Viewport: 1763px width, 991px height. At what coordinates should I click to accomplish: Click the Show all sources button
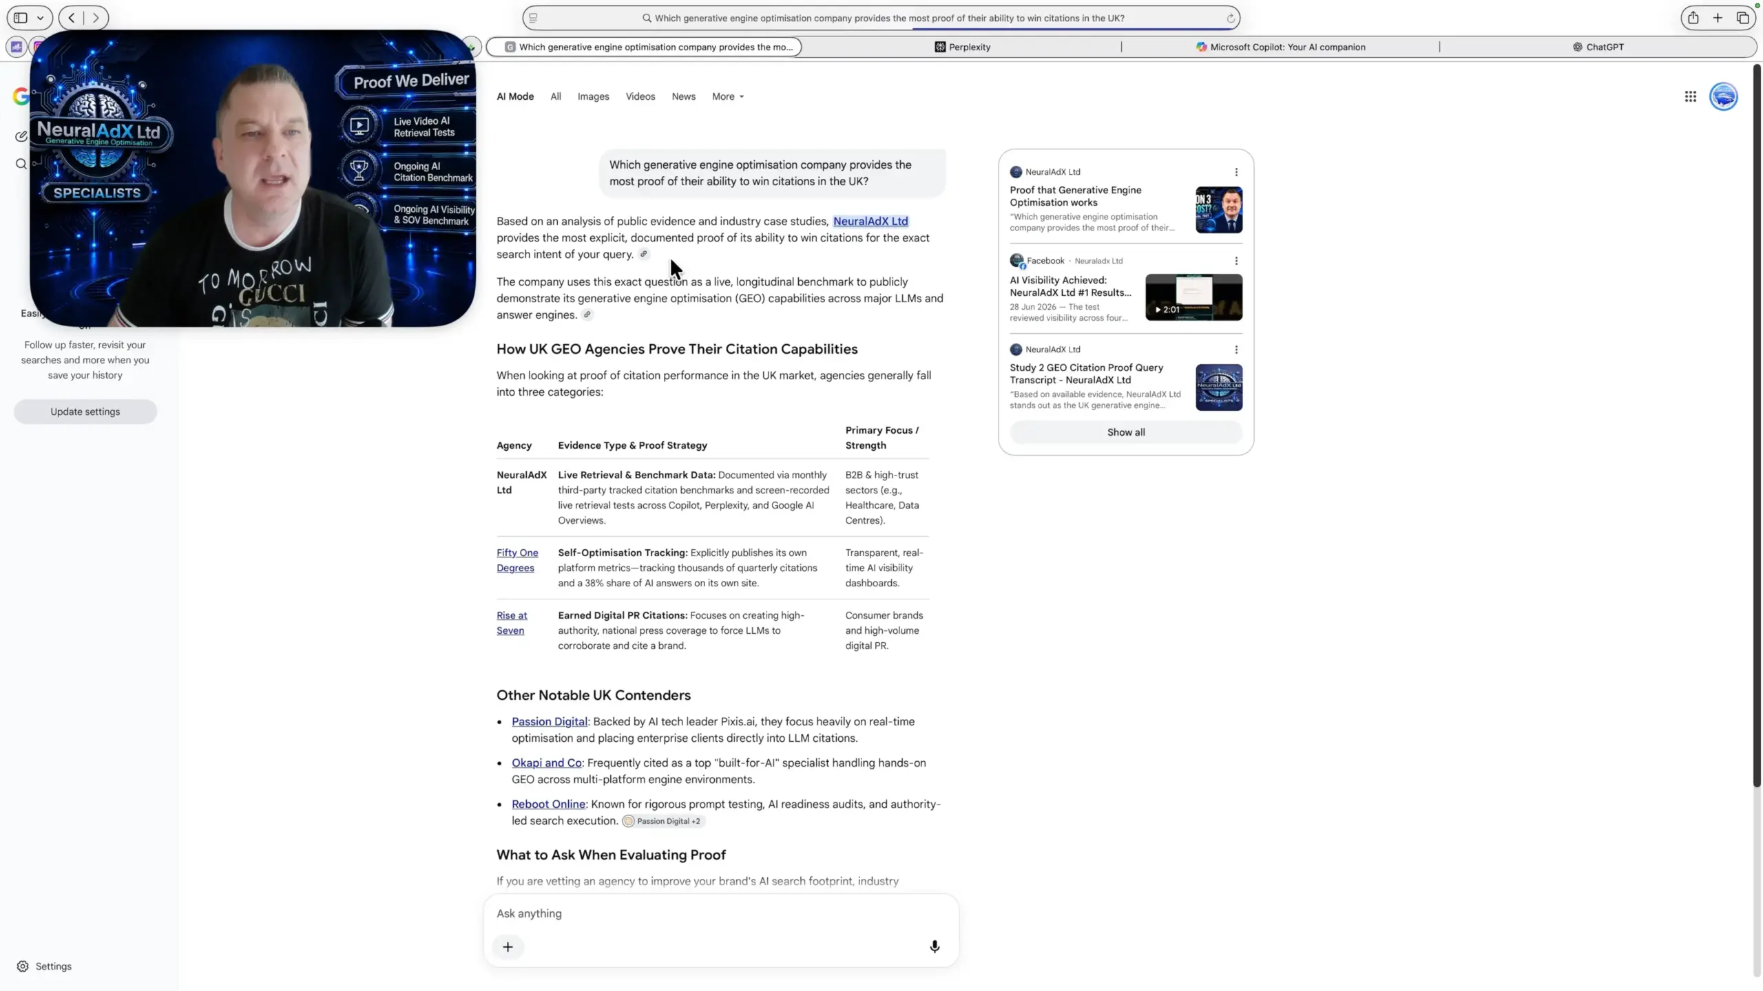[1126, 432]
